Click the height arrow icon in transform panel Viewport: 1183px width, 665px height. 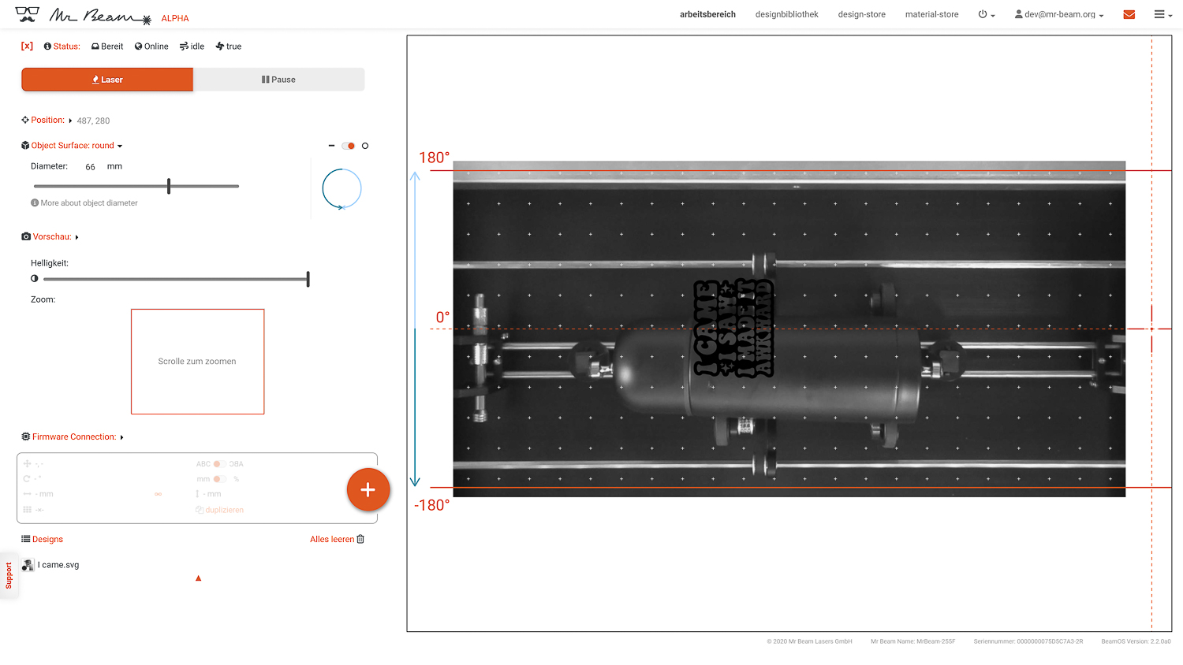coord(197,494)
